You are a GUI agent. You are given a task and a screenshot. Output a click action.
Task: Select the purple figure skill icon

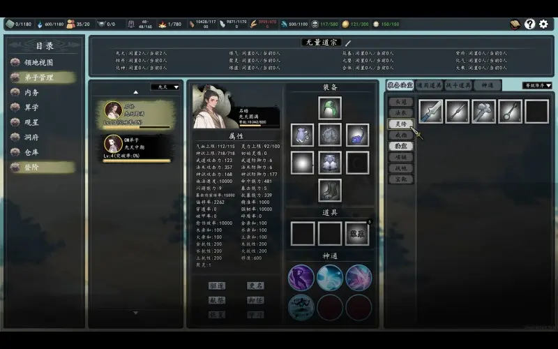point(301,278)
